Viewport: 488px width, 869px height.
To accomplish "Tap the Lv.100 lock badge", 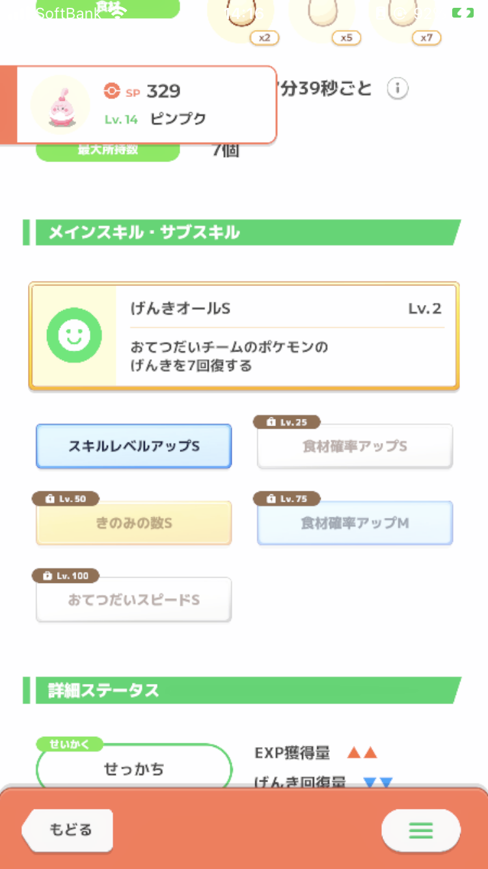I will 65,576.
